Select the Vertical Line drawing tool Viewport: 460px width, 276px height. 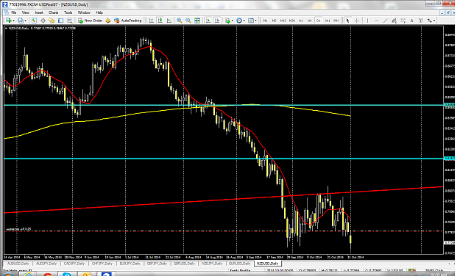[x=367, y=21]
